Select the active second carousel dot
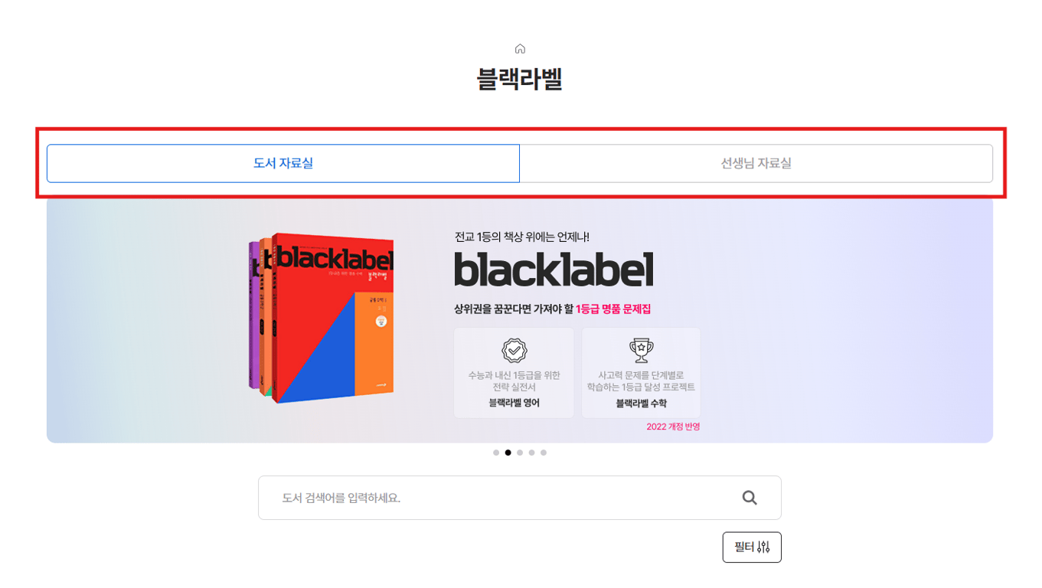This screenshot has width=1042, height=588. 508,452
